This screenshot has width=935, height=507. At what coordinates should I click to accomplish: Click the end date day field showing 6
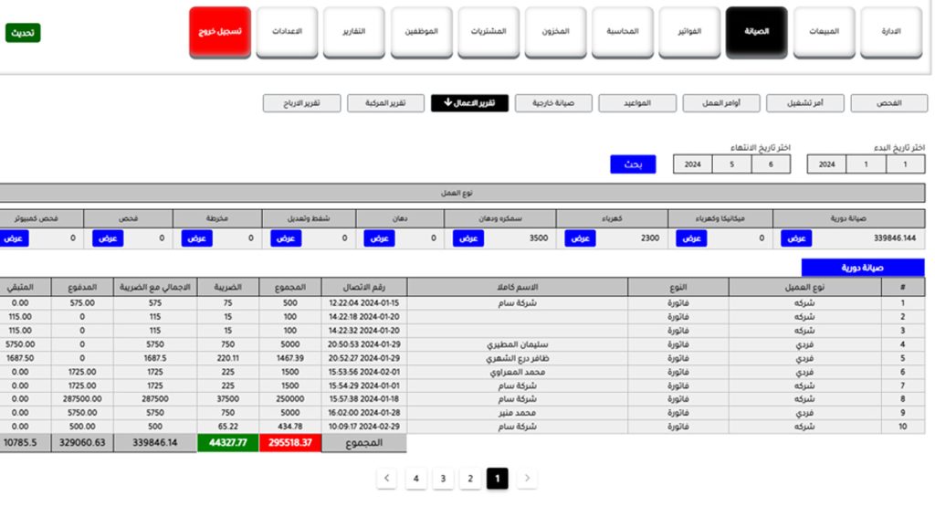coord(772,164)
